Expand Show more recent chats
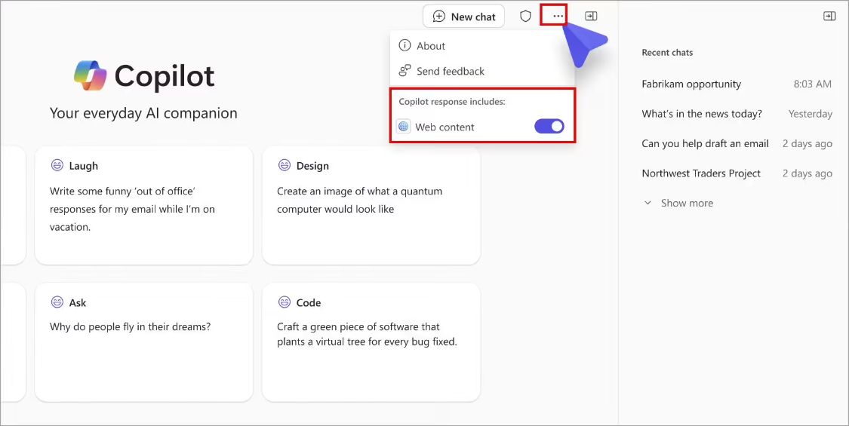The image size is (849, 426). (678, 203)
